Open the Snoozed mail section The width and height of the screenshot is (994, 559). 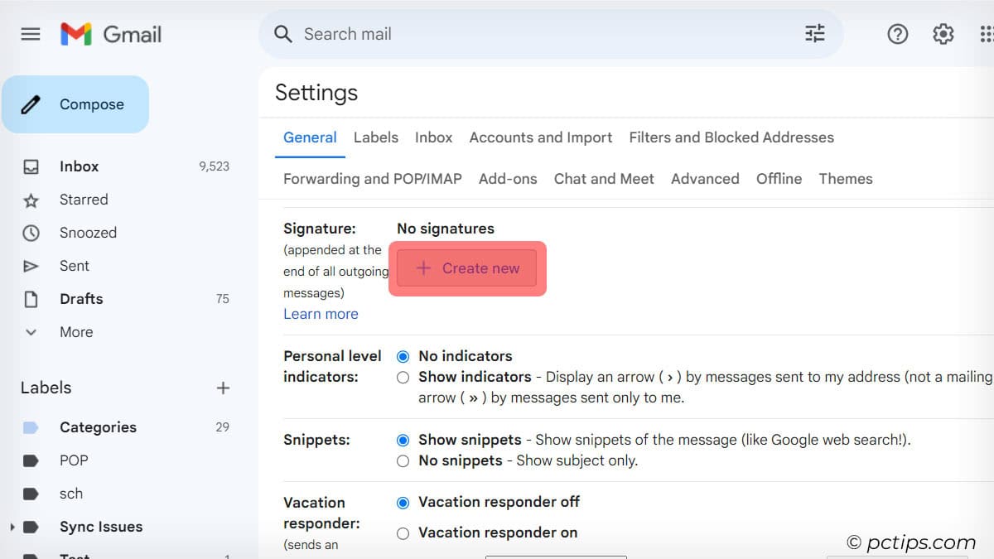(x=89, y=233)
